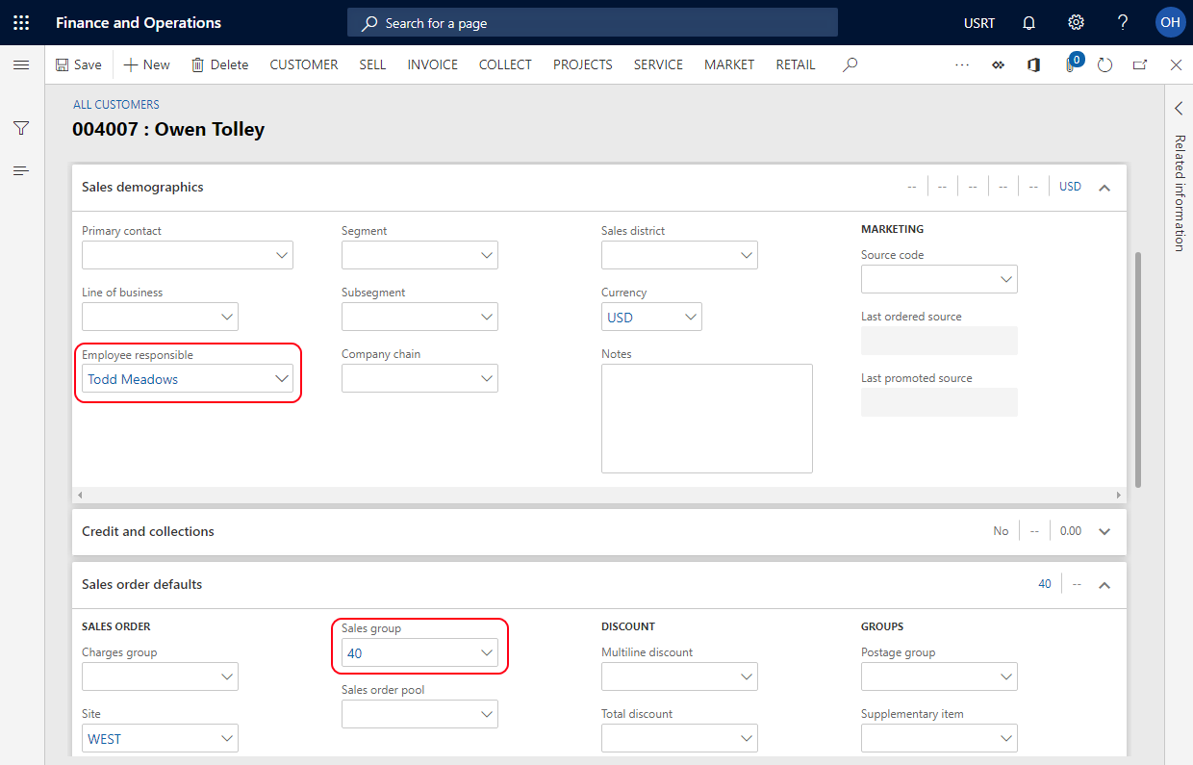Open the INVOICE action tab
Viewport: 1193px width, 765px height.
(433, 64)
